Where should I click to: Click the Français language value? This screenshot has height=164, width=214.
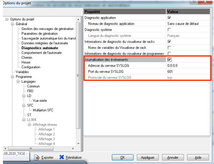tap(173, 36)
